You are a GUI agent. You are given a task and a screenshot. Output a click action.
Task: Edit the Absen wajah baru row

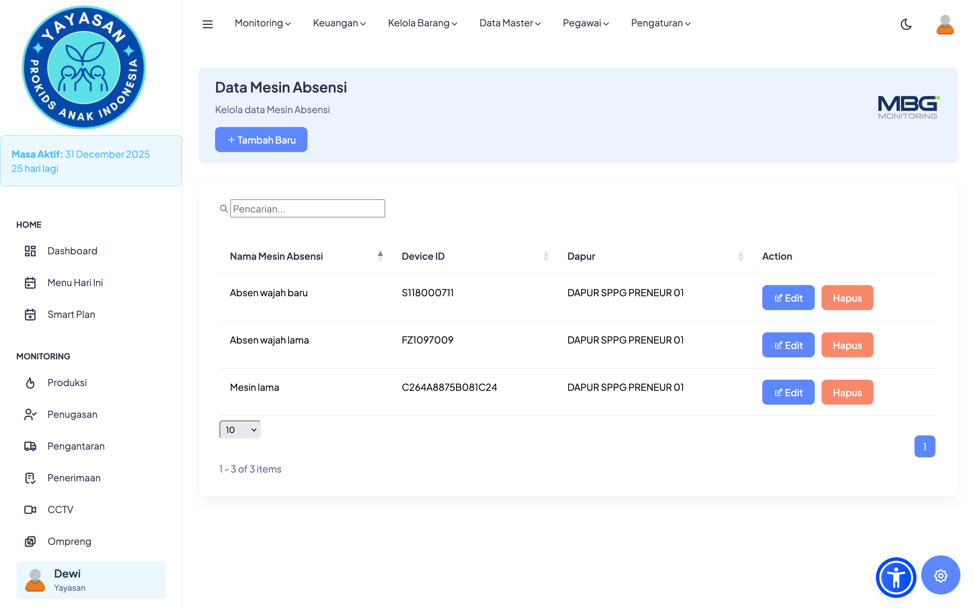[x=788, y=298]
